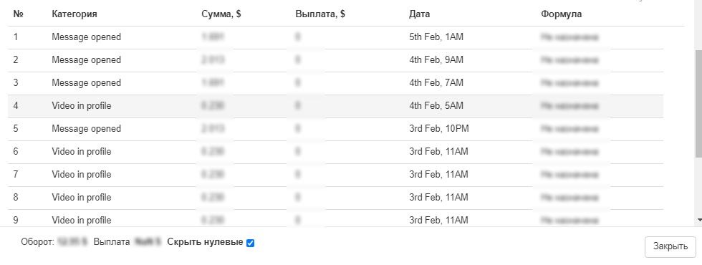
Task: Click the Формула column header
Action: (562, 14)
